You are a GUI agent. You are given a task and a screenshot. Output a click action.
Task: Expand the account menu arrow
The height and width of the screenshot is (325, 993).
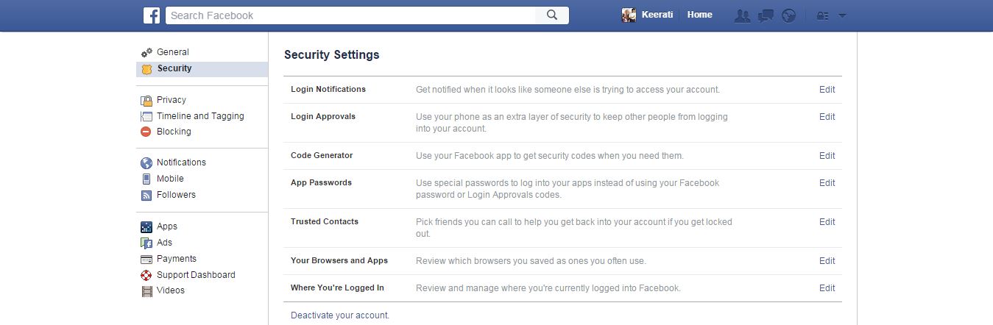(x=842, y=15)
